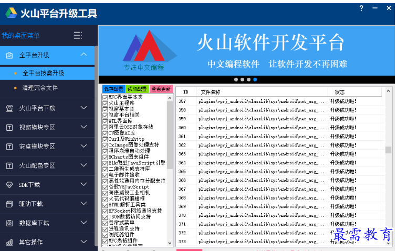Expand the 数据库下载 chevron
Screen dimensions: 397x251
(84, 223)
